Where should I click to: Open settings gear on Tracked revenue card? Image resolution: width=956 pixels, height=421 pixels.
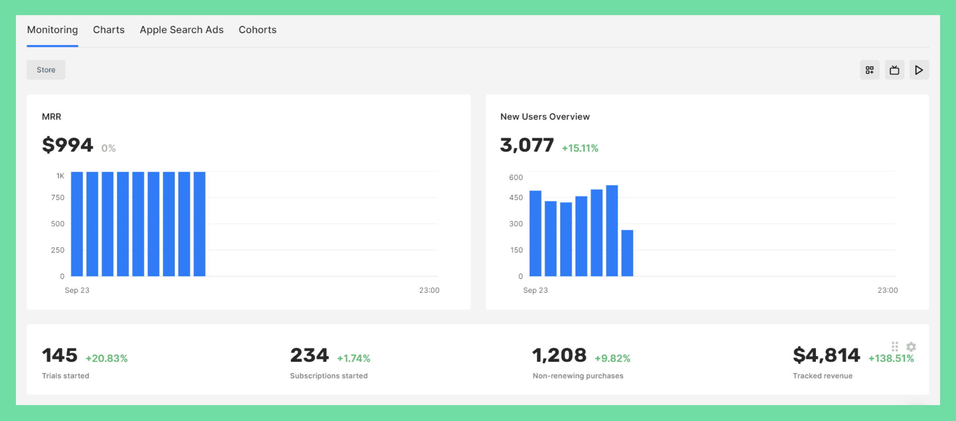pos(911,347)
